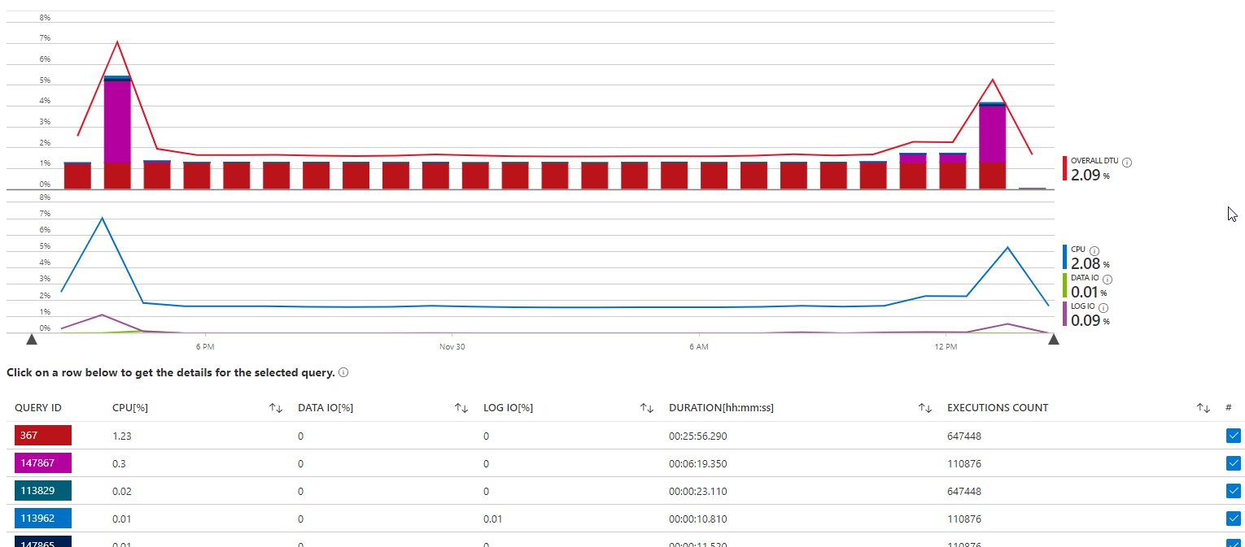Select the right time range slider handle
The height and width of the screenshot is (547, 1245).
point(1054,339)
